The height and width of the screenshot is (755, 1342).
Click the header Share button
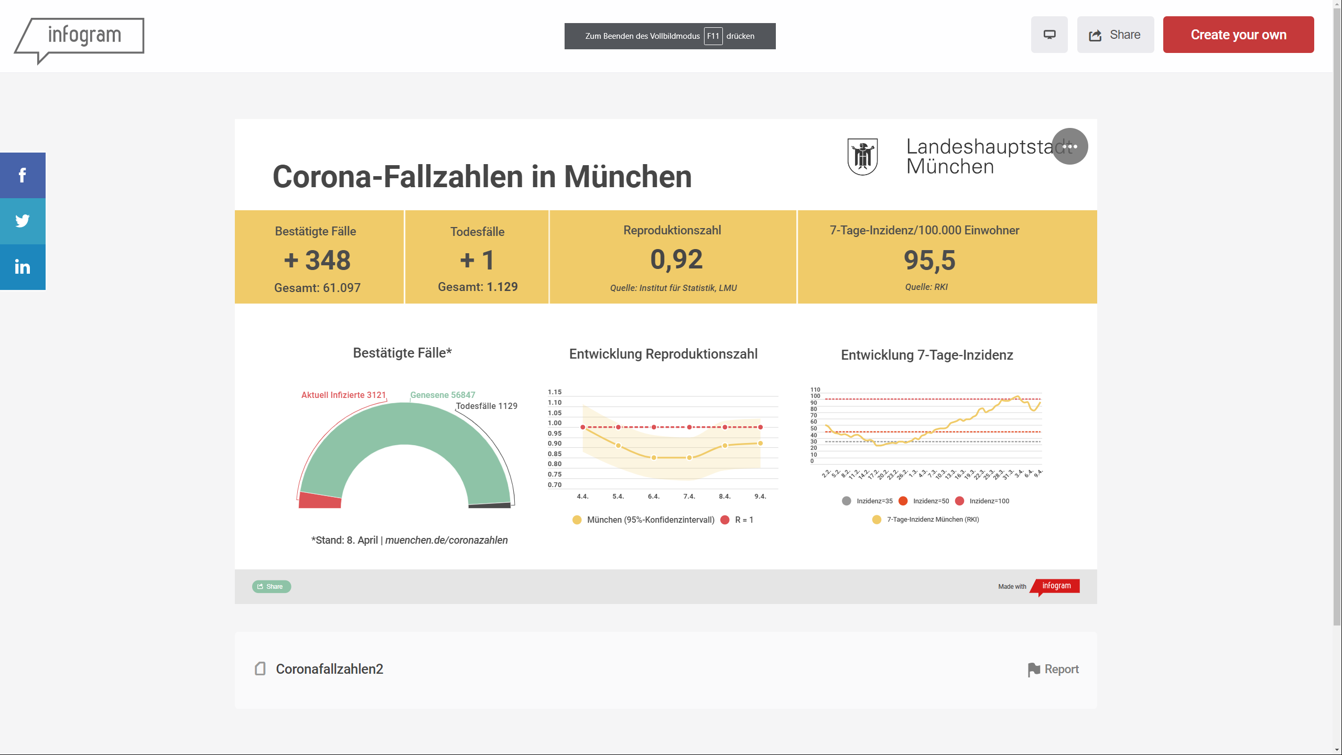tap(1115, 35)
